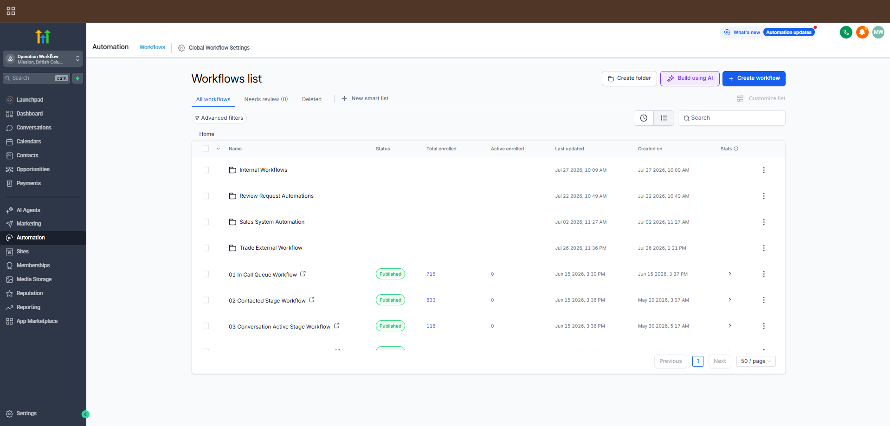The height and width of the screenshot is (426, 890).
Task: Select the All workflows tab
Action: tap(213, 99)
